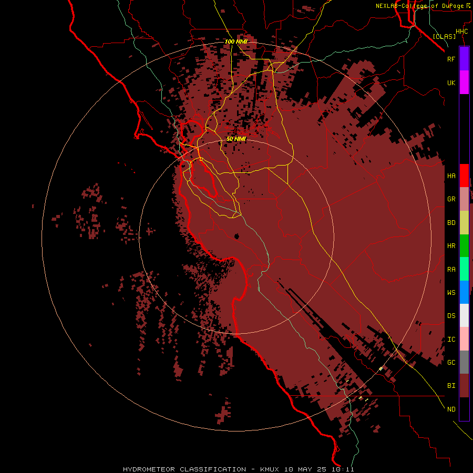This screenshot has width=473, height=473.
Task: Click the small yellow BD echo pixel
Action: pyautogui.click(x=381, y=368)
